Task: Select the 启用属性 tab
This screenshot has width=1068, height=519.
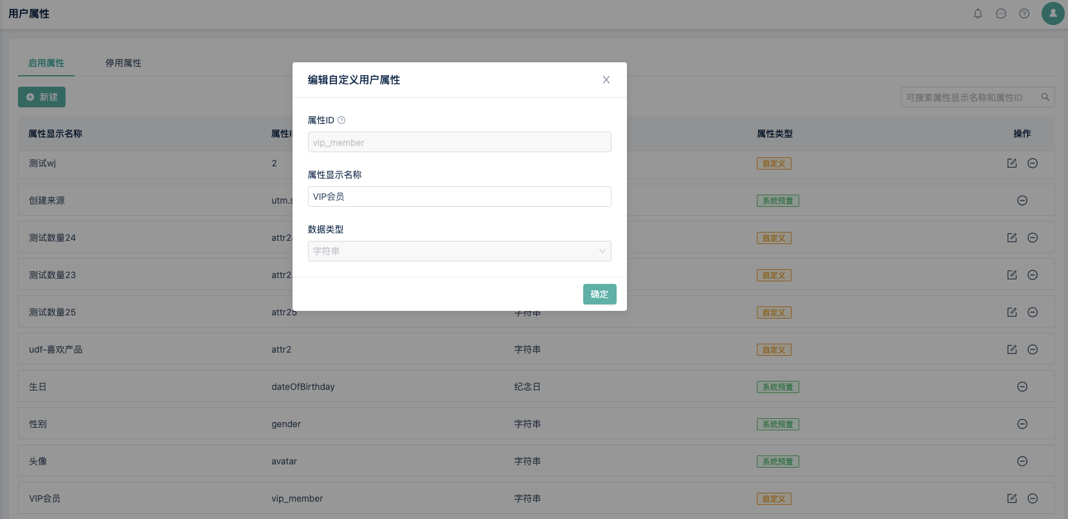Action: click(46, 63)
